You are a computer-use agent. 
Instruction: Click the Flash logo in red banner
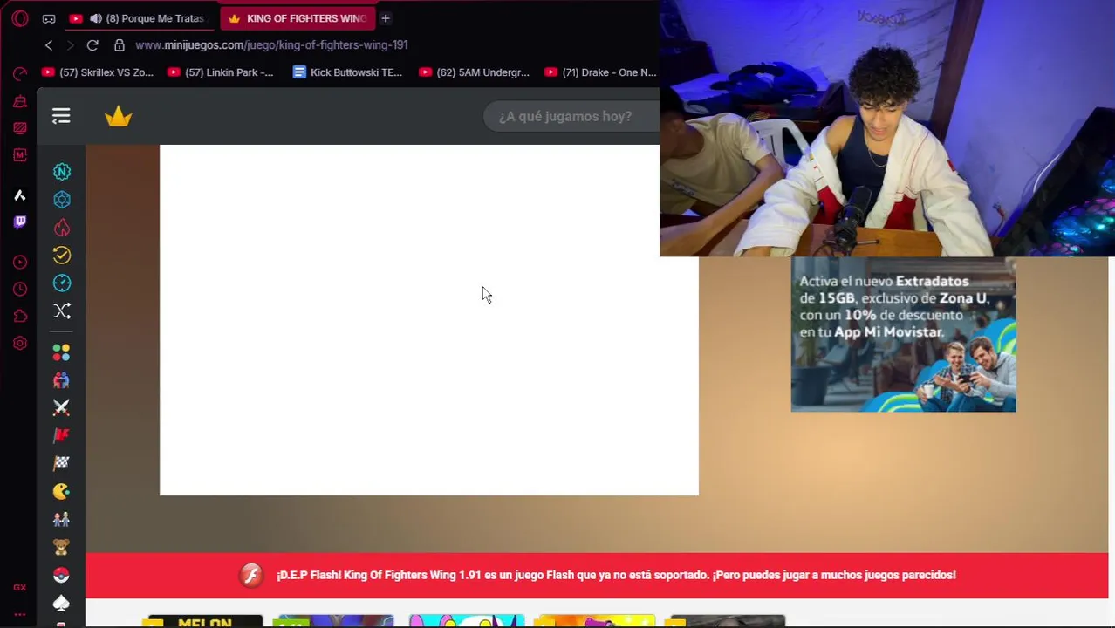[x=251, y=575]
